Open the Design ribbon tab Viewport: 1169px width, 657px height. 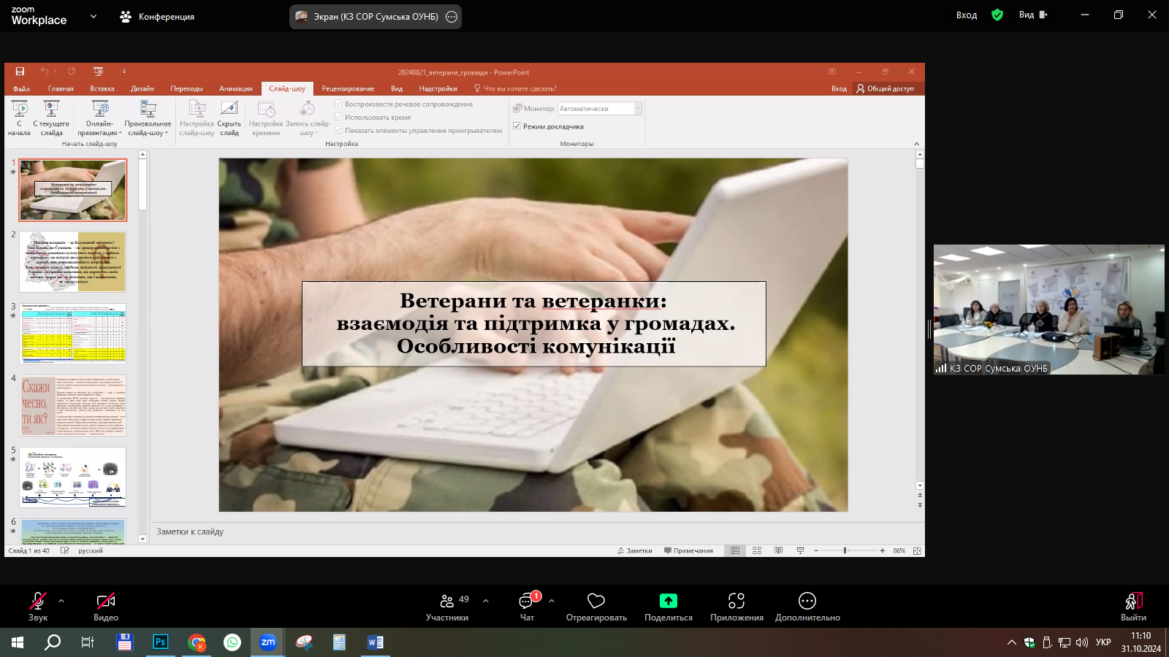(142, 88)
